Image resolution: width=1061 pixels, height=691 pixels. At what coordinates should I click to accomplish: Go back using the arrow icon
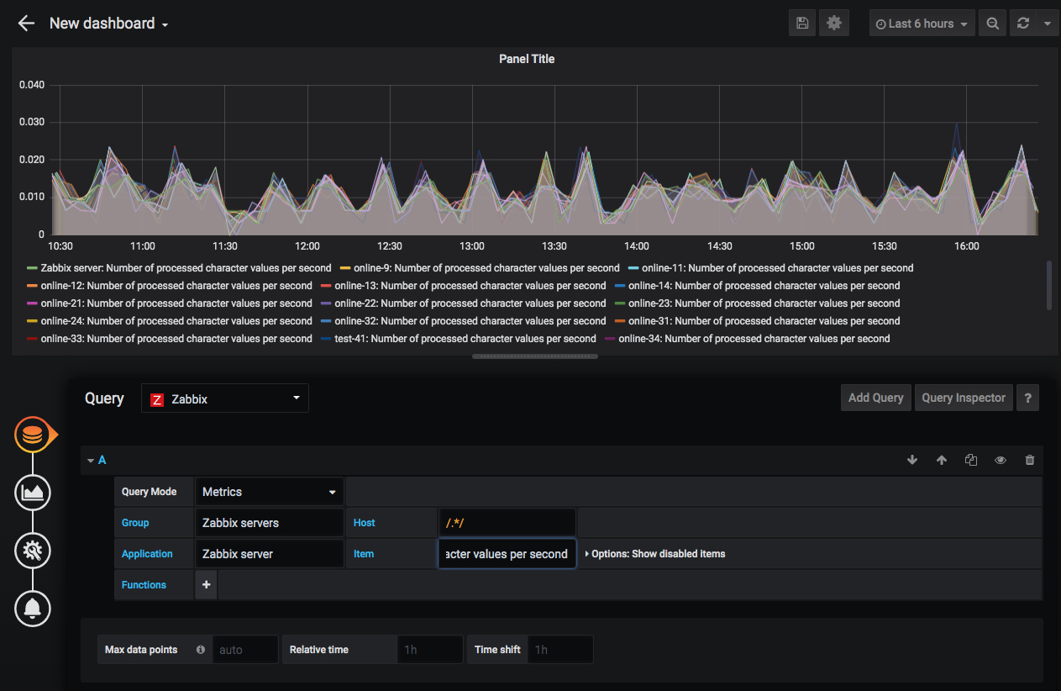(x=26, y=24)
